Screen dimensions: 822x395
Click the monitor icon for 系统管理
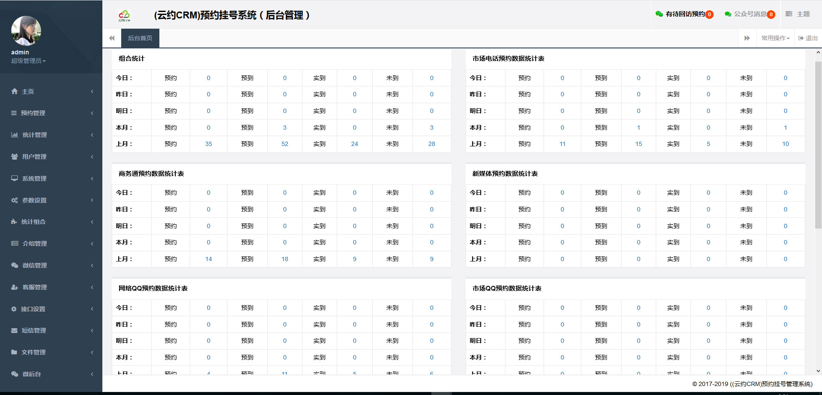tap(15, 178)
